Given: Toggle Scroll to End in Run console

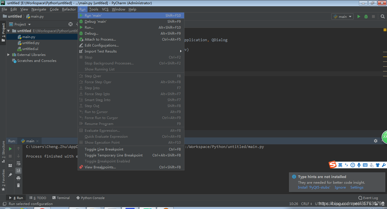Looking at the screenshot, I should click(18, 171).
